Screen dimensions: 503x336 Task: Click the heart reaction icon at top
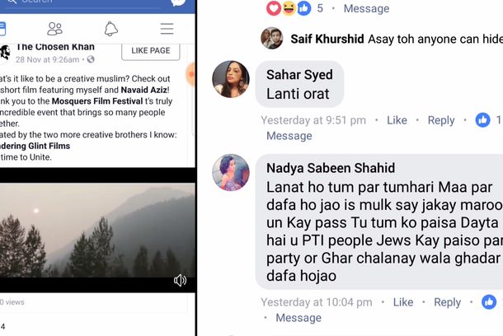274,8
